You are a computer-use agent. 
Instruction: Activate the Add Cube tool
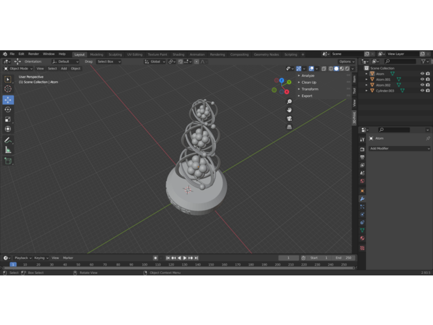[x=8, y=161]
